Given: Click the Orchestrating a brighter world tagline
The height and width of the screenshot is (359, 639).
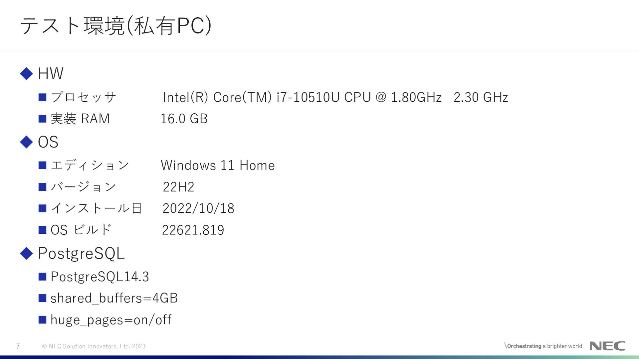Looking at the screenshot, I should coord(543,346).
